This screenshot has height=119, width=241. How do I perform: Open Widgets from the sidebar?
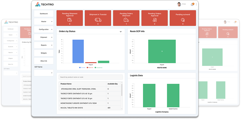(44, 53)
